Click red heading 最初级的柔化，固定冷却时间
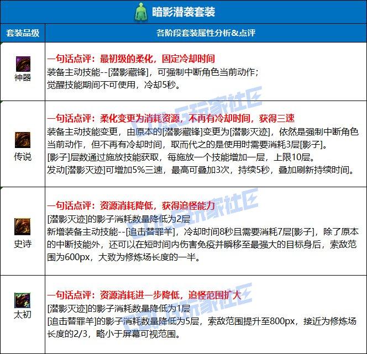 pyautogui.click(x=132, y=58)
